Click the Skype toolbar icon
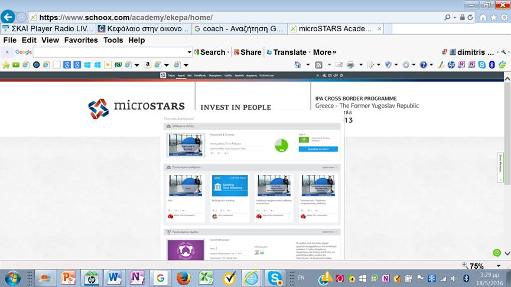511x287 pixels. click(x=482, y=65)
